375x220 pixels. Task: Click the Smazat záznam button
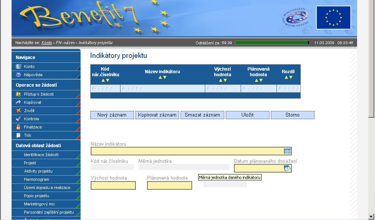pyautogui.click(x=202, y=115)
